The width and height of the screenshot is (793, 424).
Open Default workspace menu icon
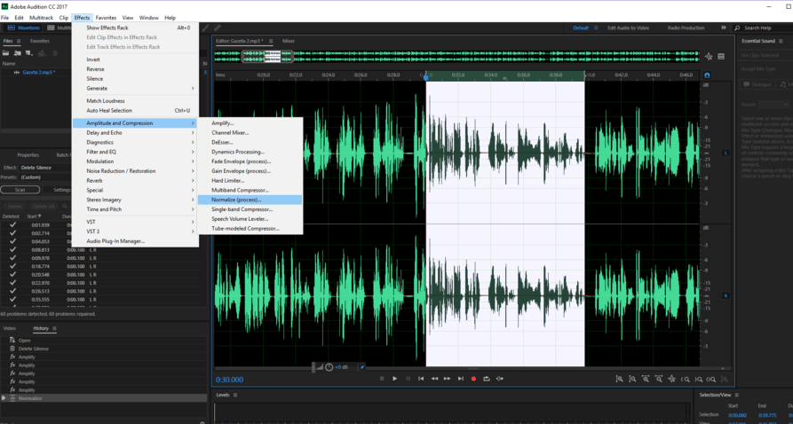[x=596, y=27]
